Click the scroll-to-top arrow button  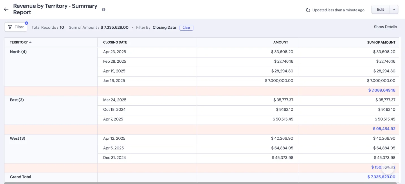(x=388, y=168)
